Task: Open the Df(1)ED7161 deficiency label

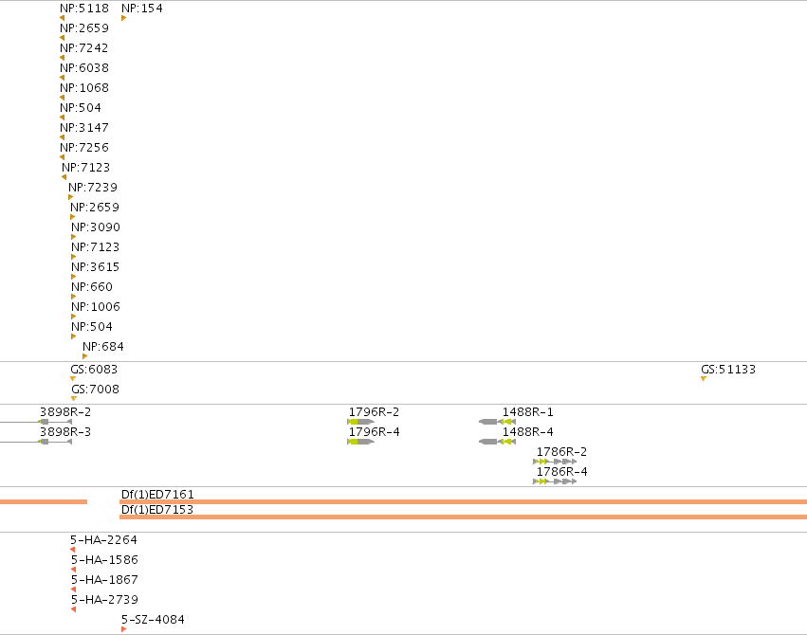Action: pos(157,494)
